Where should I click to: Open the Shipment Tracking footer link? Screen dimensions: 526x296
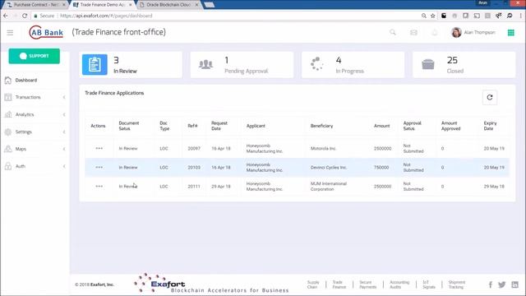pos(457,284)
